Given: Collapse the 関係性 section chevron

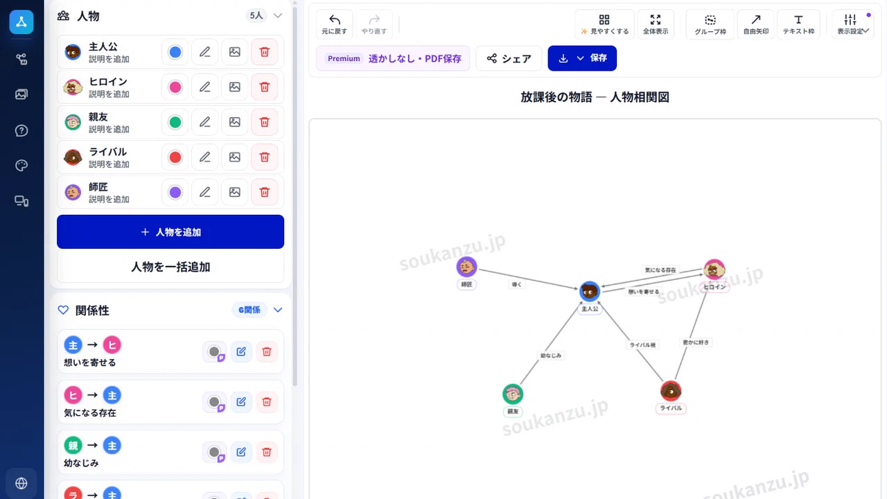Looking at the screenshot, I should point(278,310).
